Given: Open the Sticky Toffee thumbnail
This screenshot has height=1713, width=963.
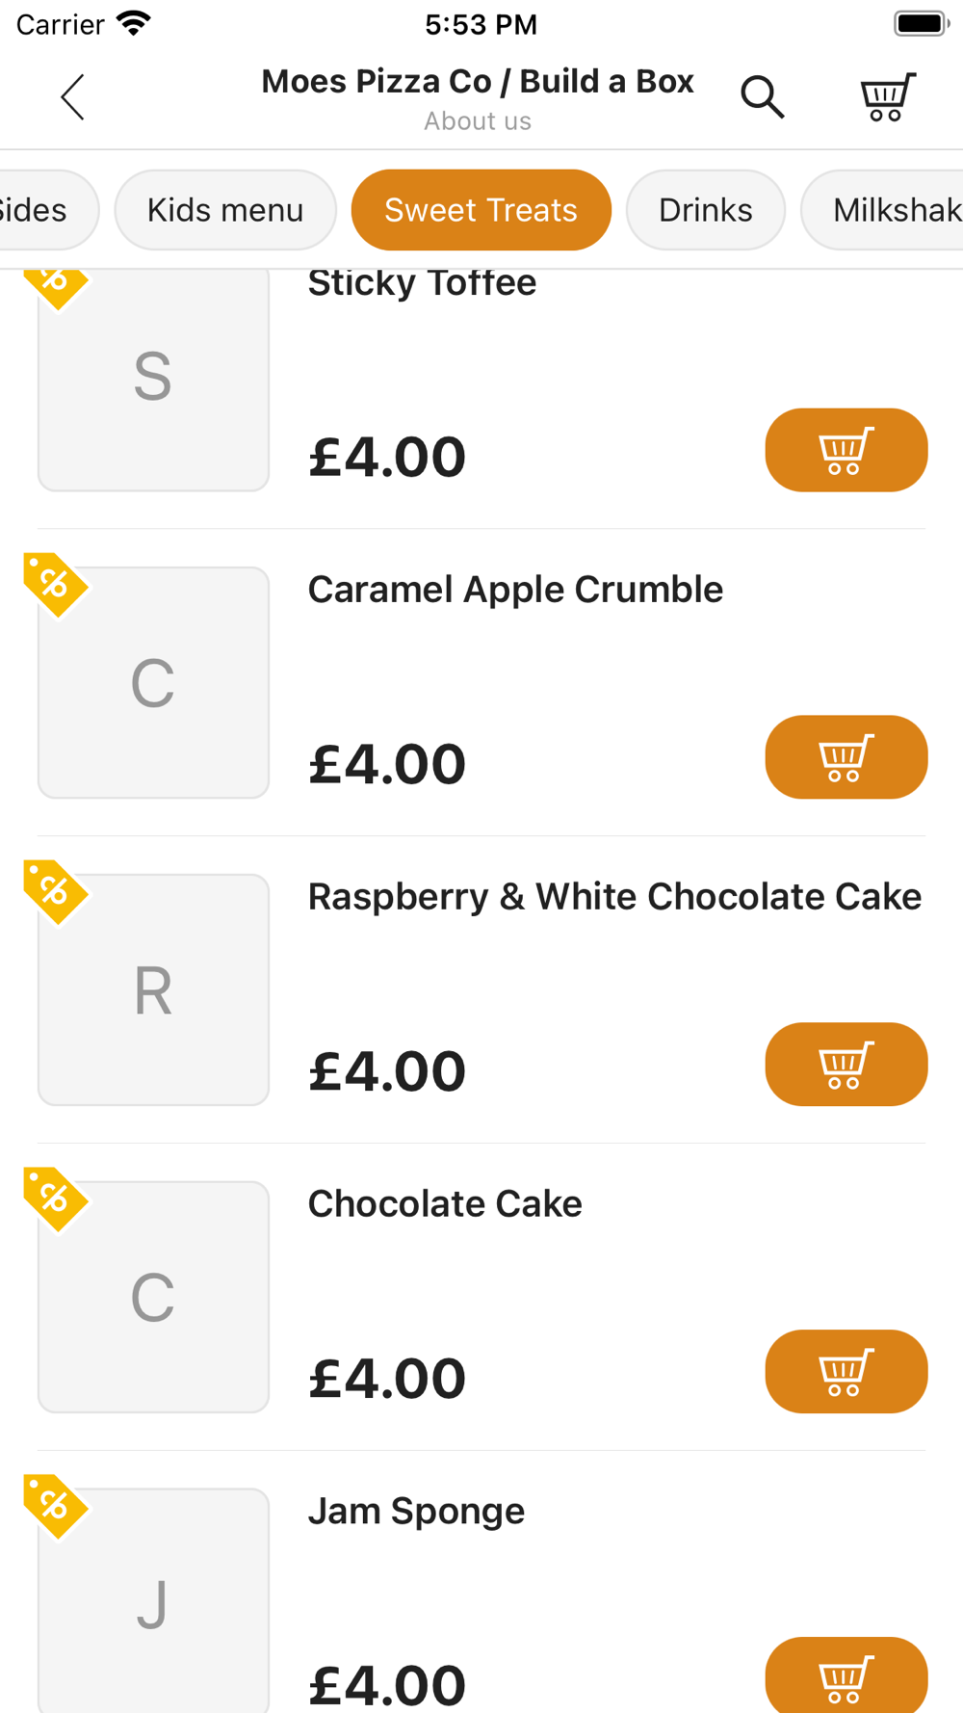Looking at the screenshot, I should point(153,380).
